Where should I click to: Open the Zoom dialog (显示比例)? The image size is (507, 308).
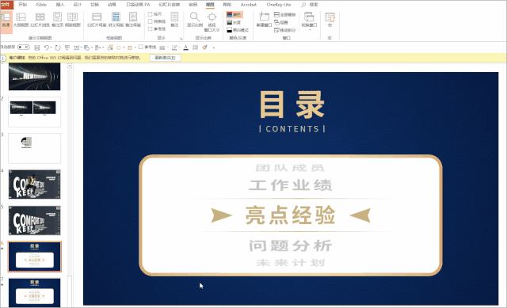(x=195, y=20)
